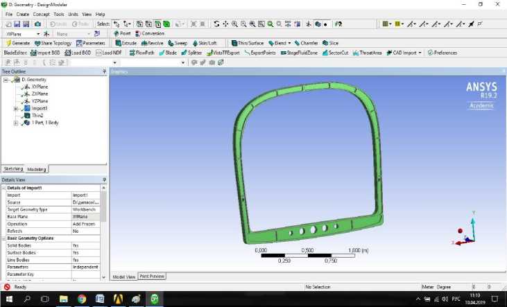This screenshot has width=507, height=307.
Task: Toggle the body selection filter
Action: 166,24
